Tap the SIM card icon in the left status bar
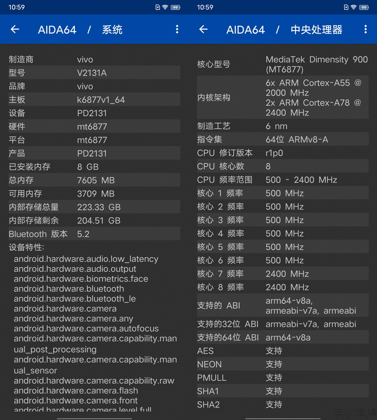The image size is (377, 420). [157, 7]
